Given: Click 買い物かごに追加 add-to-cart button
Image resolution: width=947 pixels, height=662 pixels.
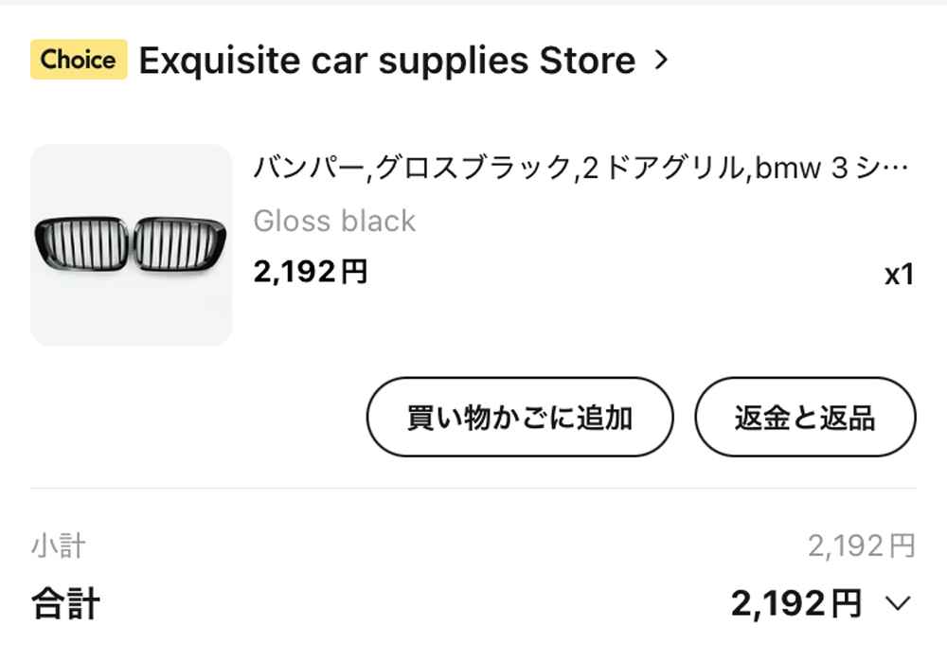Looking at the screenshot, I should 520,417.
